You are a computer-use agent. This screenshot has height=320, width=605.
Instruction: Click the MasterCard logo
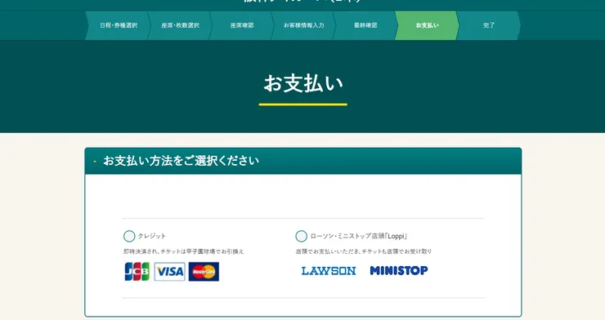[x=204, y=272]
